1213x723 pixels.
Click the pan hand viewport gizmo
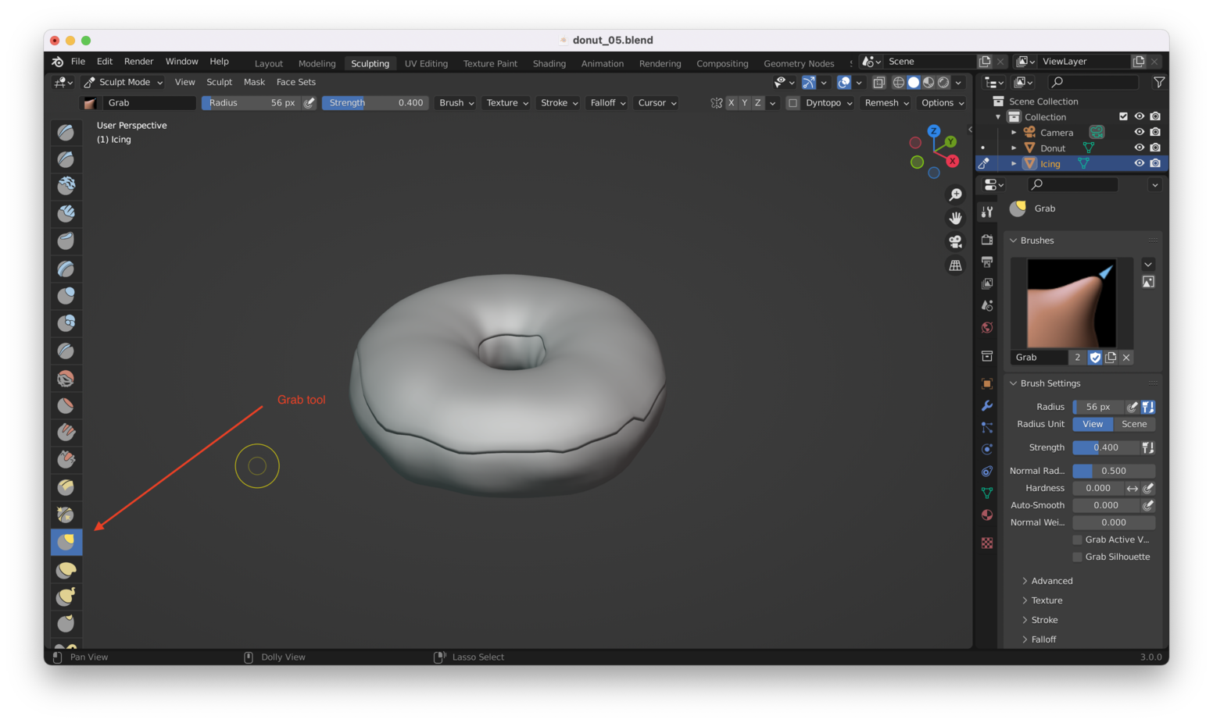click(955, 218)
